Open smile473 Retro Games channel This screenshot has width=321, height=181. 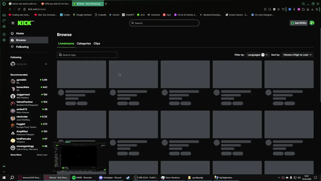tap(29, 111)
